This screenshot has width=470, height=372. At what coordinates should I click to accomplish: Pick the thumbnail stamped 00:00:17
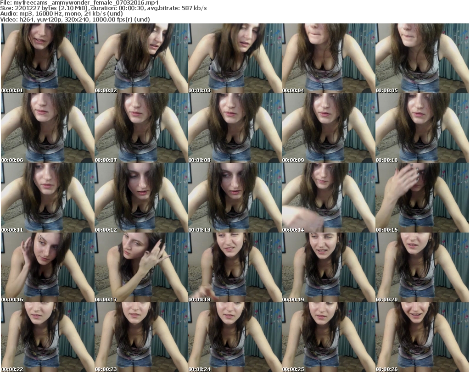[141, 267]
